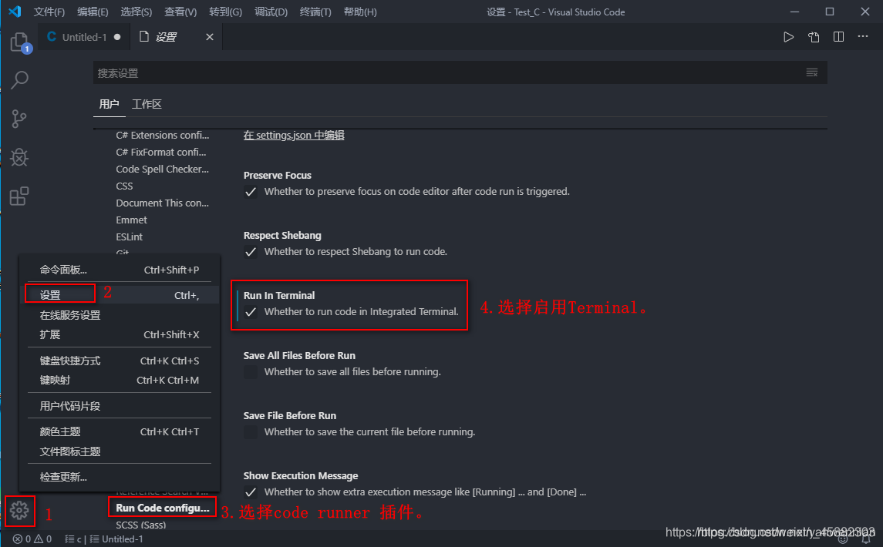
Task: Click the errors and warnings status indicator
Action: [32, 539]
